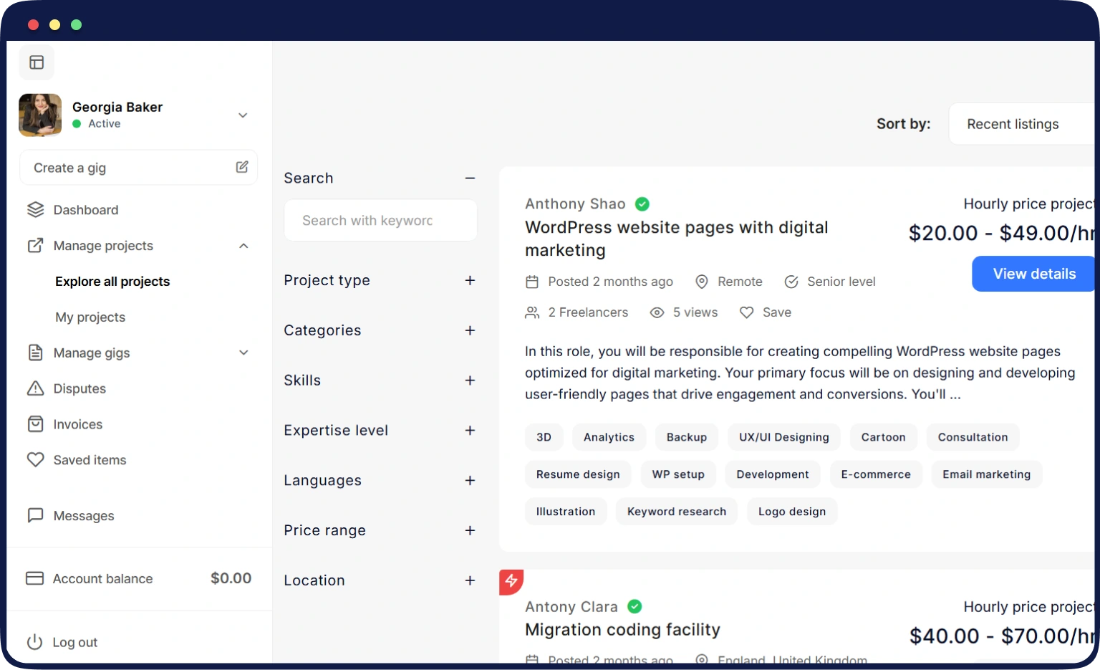Click the calendar icon beside Posted 2 months ago
1100x670 pixels.
point(532,282)
